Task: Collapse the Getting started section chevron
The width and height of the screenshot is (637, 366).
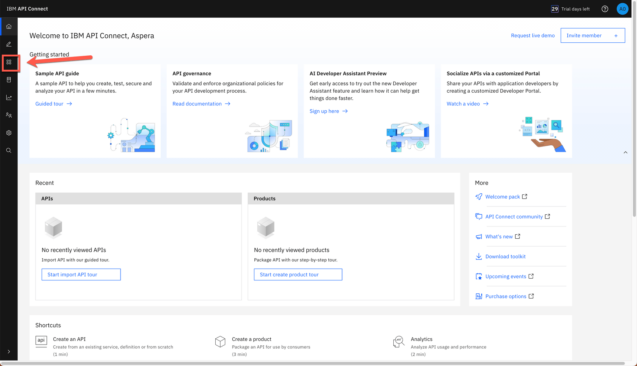Action: click(x=626, y=152)
